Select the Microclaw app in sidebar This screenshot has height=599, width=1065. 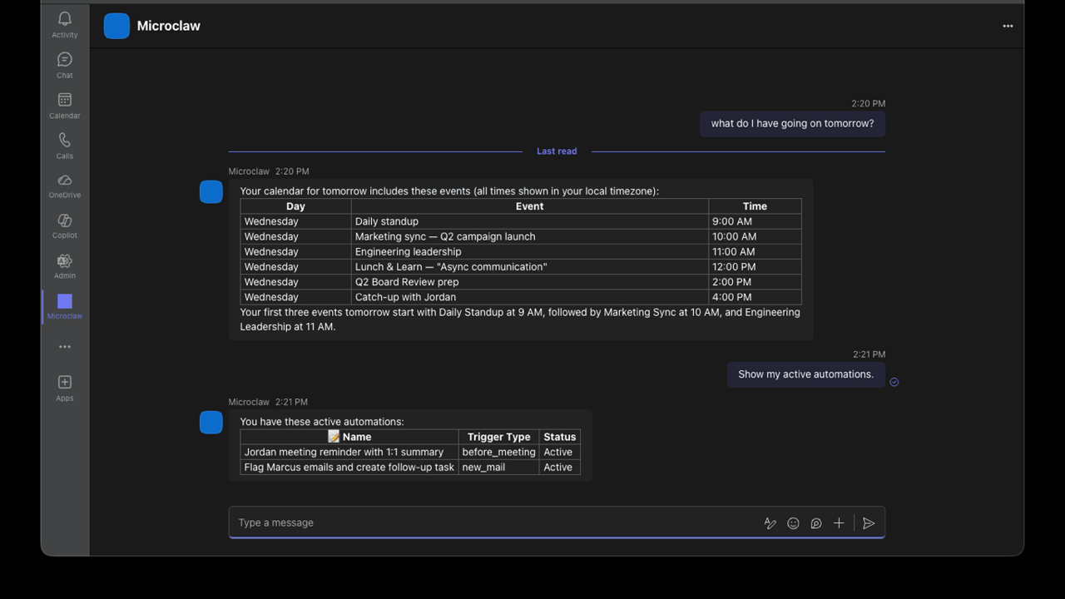click(x=65, y=306)
